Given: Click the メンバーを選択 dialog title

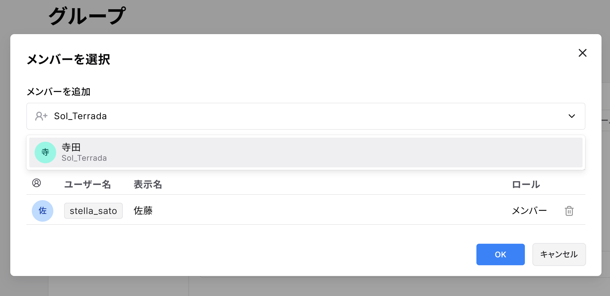Looking at the screenshot, I should tap(68, 59).
